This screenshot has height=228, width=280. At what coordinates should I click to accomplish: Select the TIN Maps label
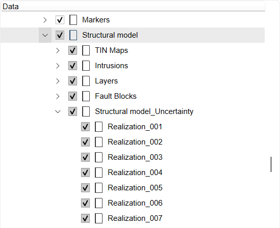[111, 50]
